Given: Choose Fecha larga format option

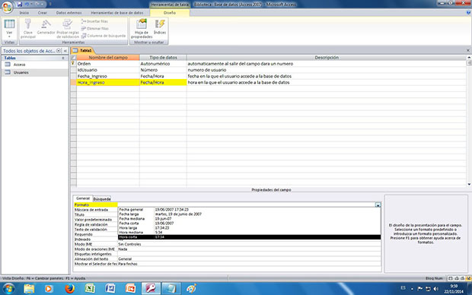Looking at the screenshot, I should pyautogui.click(x=249, y=214).
